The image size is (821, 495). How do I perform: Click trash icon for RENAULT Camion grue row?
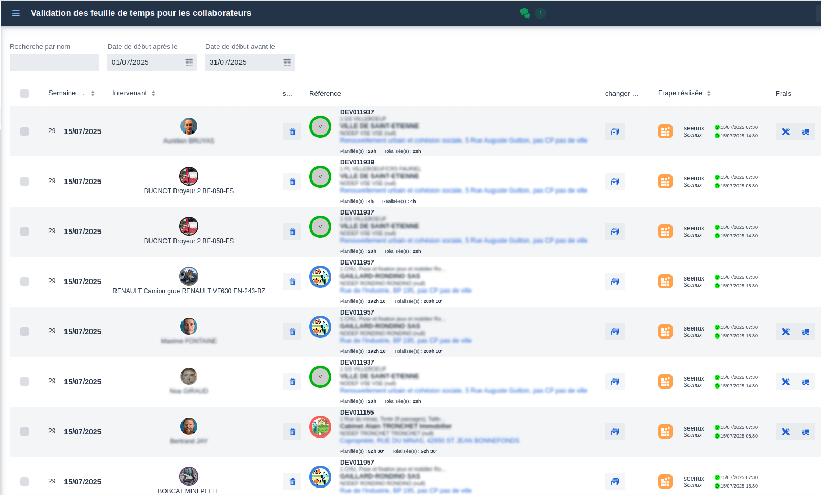click(292, 282)
